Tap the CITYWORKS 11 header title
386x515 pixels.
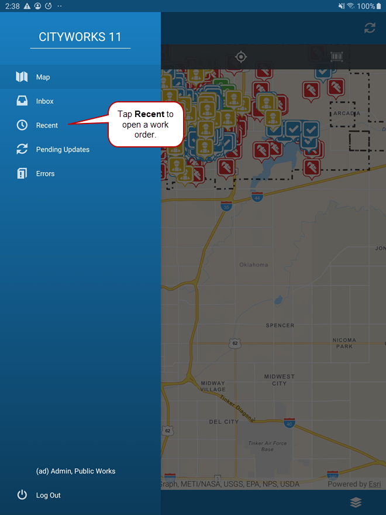click(80, 37)
